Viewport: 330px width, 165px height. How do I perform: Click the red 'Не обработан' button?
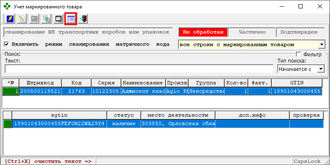click(203, 32)
